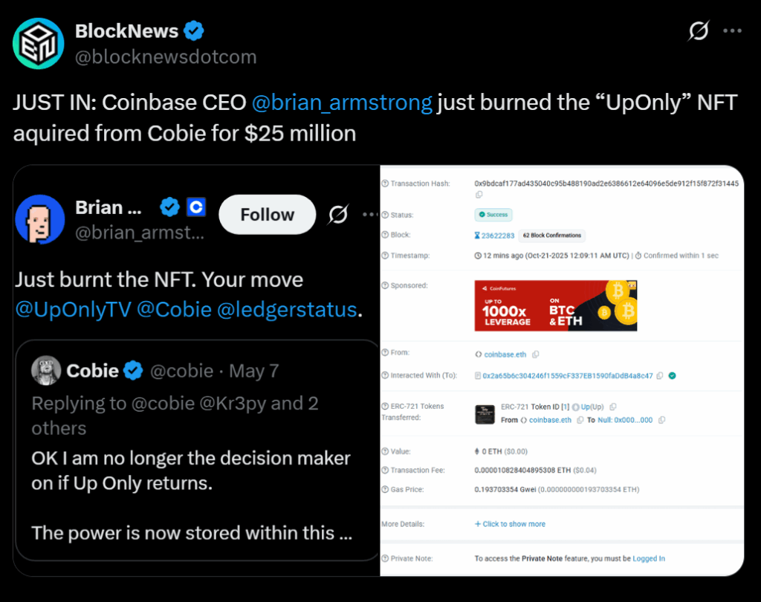Click the Grok icon on BlockNews post
This screenshot has width=761, height=602.
[x=698, y=31]
